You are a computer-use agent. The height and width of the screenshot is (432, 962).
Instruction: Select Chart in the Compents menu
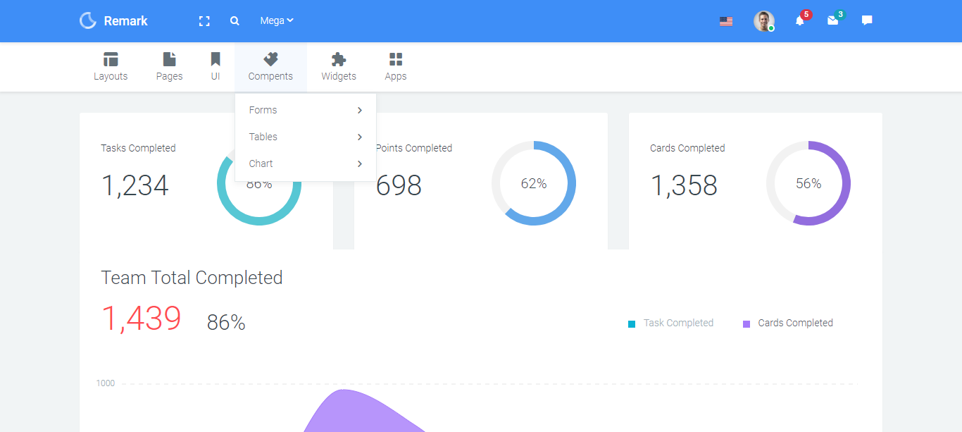tap(261, 163)
